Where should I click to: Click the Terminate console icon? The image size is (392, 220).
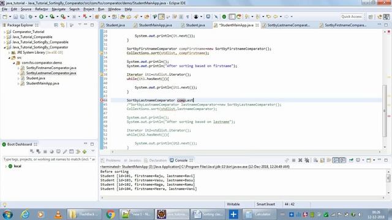coord(294,160)
